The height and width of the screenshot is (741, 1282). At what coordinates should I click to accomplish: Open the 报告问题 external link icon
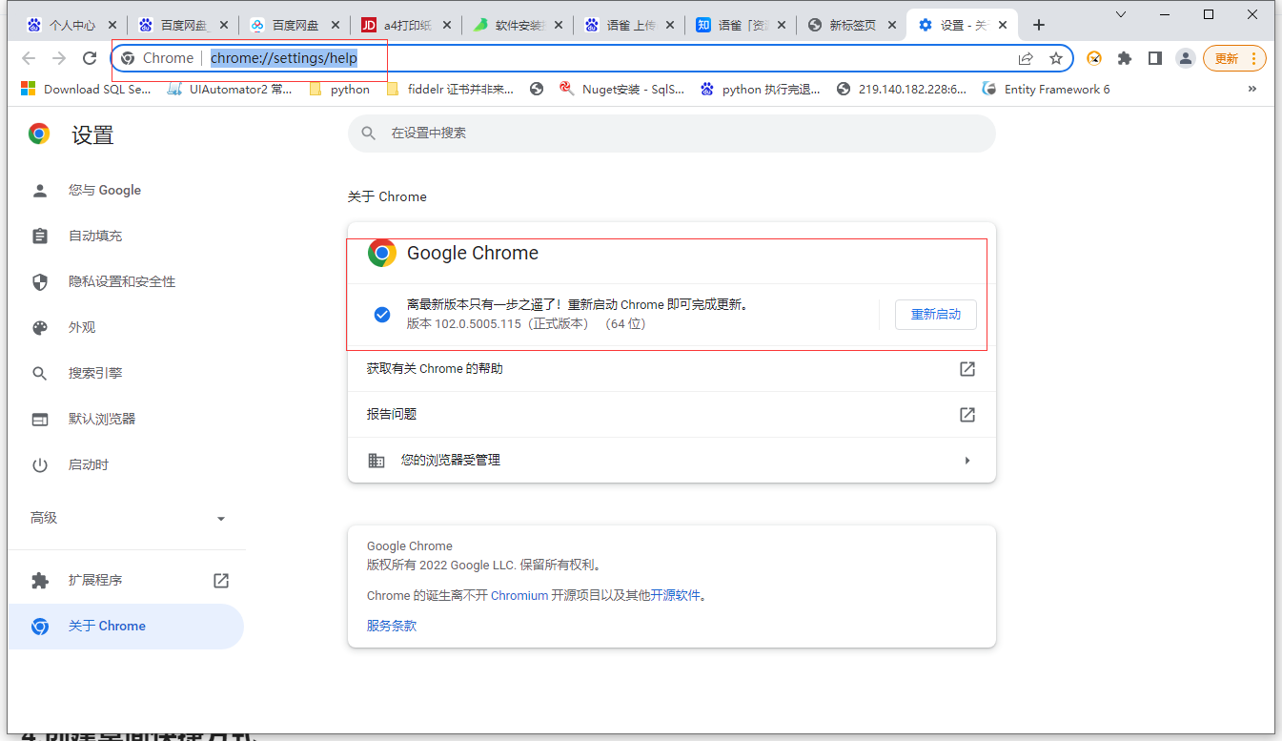(x=967, y=414)
